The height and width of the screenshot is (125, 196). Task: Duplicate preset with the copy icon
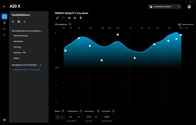click(x=75, y=18)
